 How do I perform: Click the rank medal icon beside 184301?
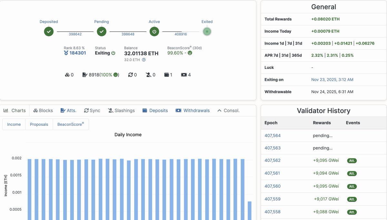coord(66,53)
